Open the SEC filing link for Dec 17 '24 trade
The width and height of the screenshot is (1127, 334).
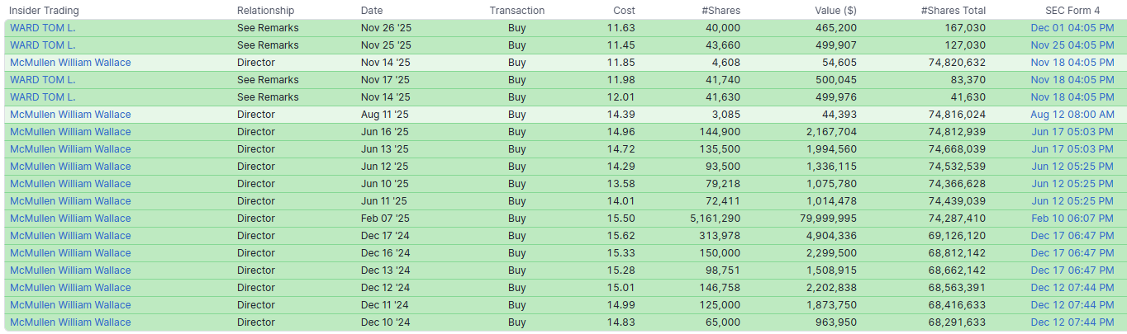pyautogui.click(x=1072, y=236)
